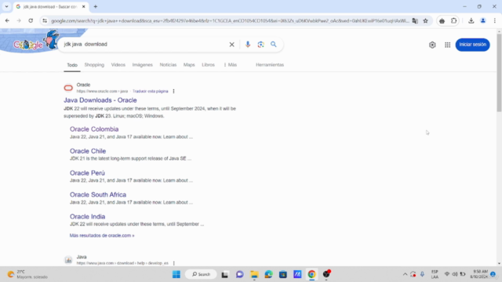This screenshot has height=282, width=502.
Task: Open Java Downloads - Oracle result
Action: coord(100,100)
